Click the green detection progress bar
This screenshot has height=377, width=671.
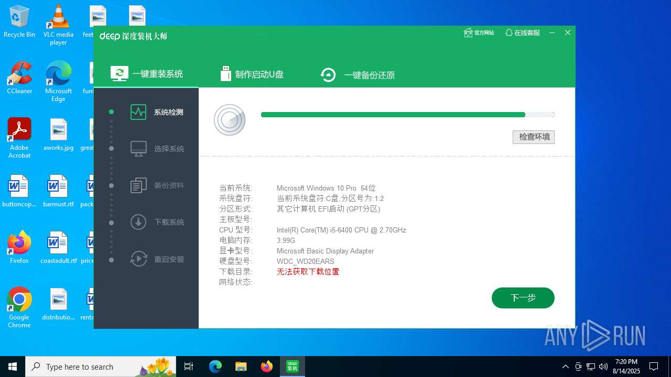[407, 115]
